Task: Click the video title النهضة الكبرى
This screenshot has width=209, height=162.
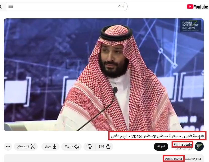Action: [x=156, y=136]
